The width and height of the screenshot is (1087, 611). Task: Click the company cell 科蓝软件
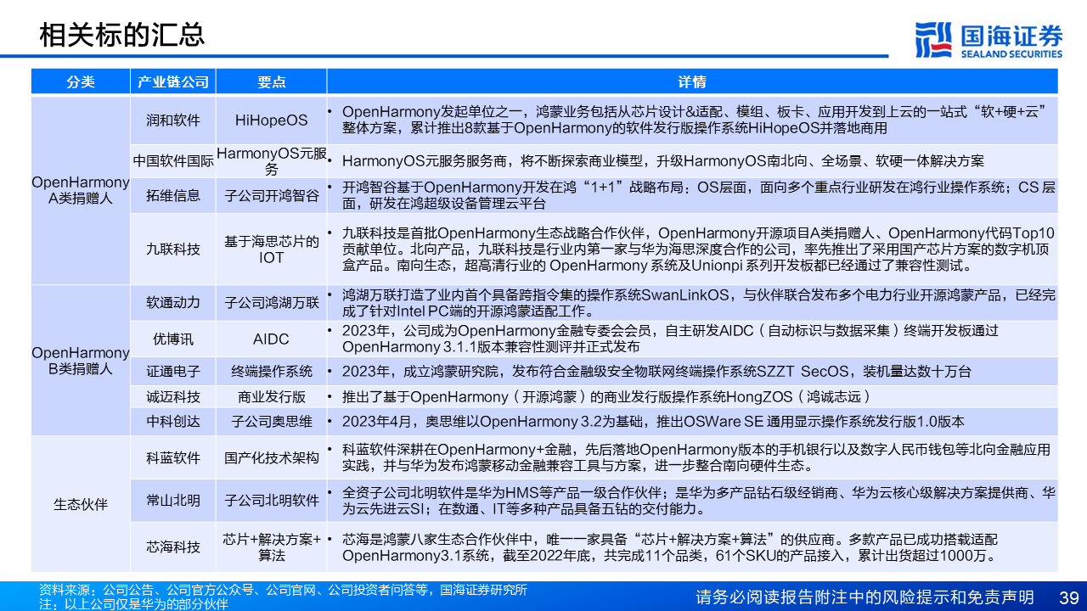tap(173, 458)
